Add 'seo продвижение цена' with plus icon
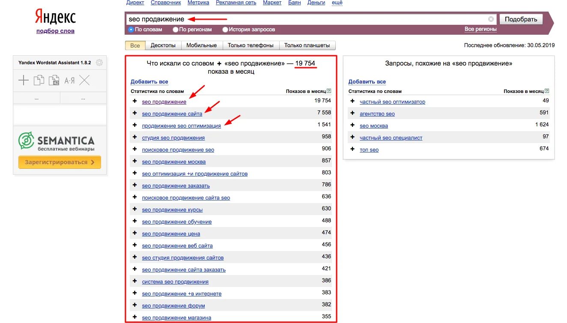567x323 pixels. [134, 233]
